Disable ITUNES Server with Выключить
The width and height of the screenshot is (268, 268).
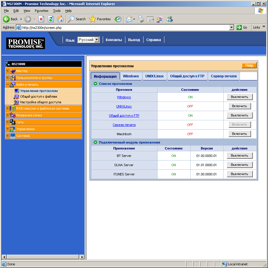pyautogui.click(x=240, y=174)
